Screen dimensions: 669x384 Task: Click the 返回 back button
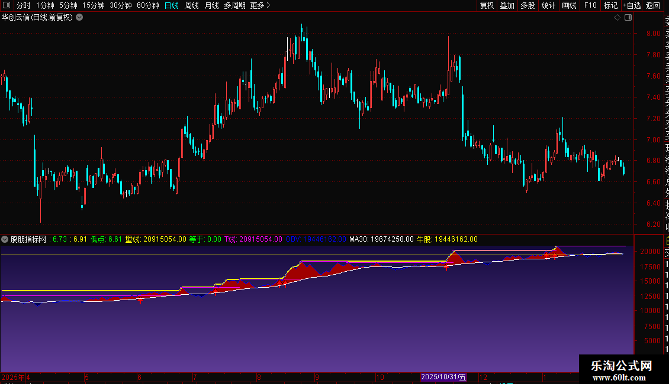(653, 5)
